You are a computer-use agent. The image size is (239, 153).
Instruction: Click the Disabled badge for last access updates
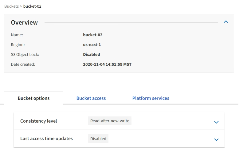point(98,139)
